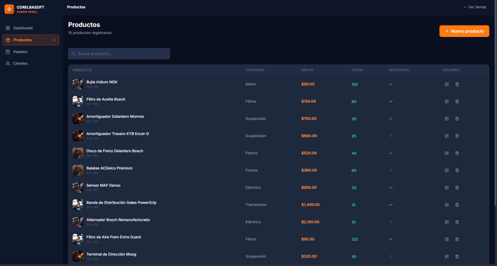Click the Precio column header
This screenshot has width=497, height=266.
click(x=307, y=70)
